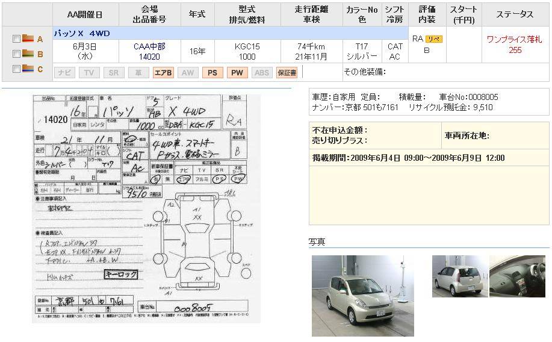The height and width of the screenshot is (342, 552).
Task: Click the ステータス column header
Action: 515,15
